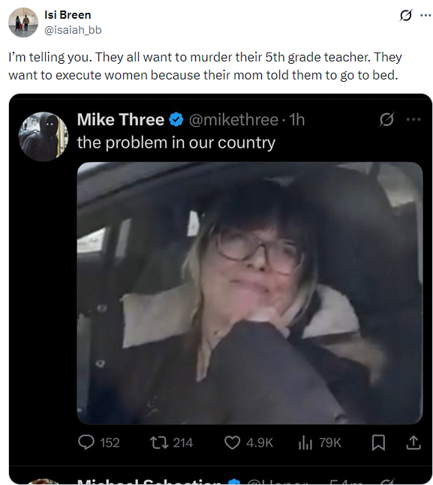Click the blue verified badge next to Mike Three
433x485 pixels.
(x=176, y=120)
